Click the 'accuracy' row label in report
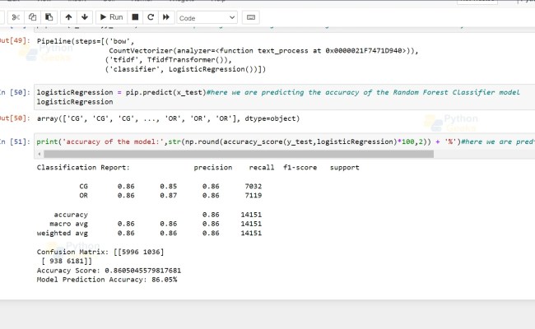This screenshot has height=329, width=535. click(71, 215)
